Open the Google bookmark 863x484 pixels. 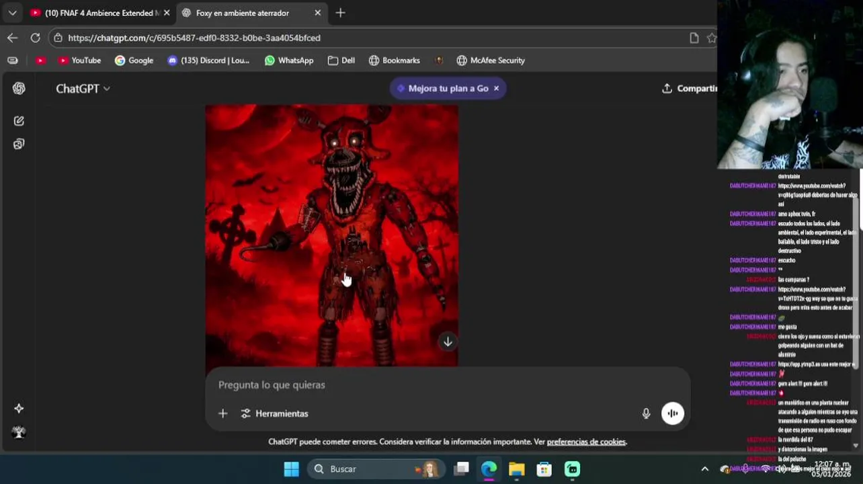click(x=134, y=61)
